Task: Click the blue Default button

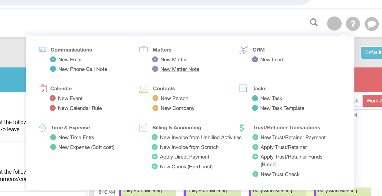Action: click(371, 53)
